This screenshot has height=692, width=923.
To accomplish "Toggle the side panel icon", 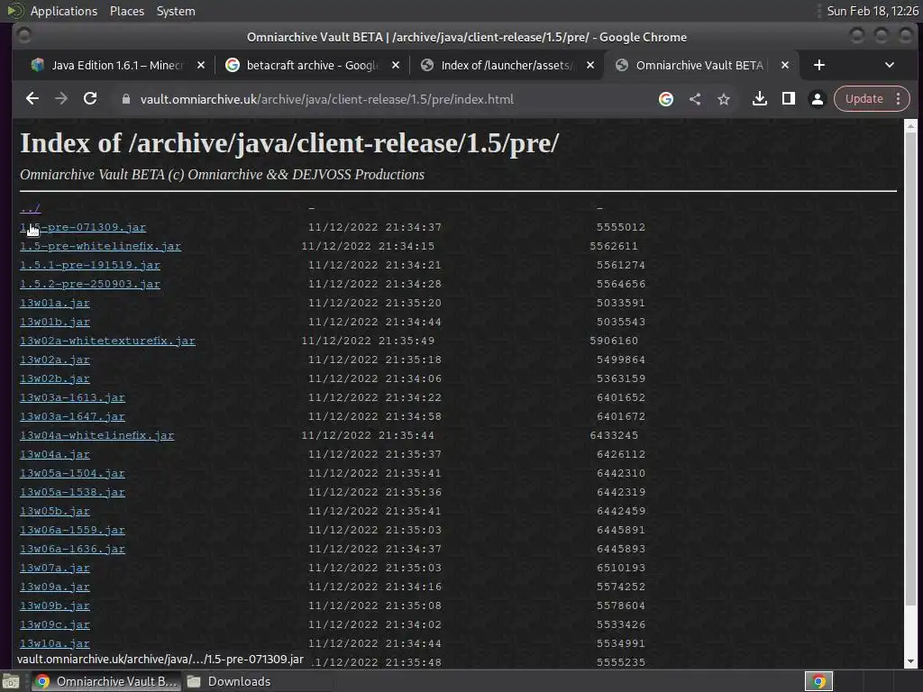I will pos(788,99).
